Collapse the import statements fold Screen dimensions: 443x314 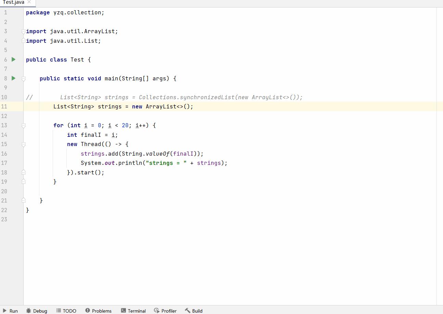(23, 31)
